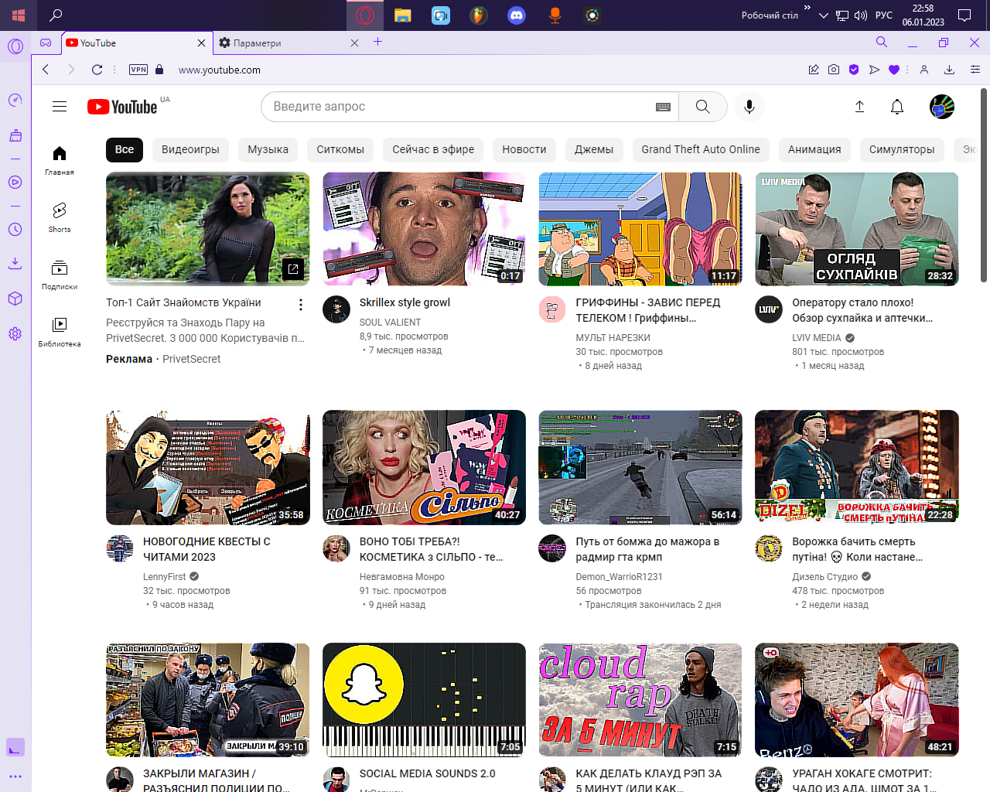This screenshot has width=990, height=792.
Task: Click the Windows Start button
Action: (19, 15)
